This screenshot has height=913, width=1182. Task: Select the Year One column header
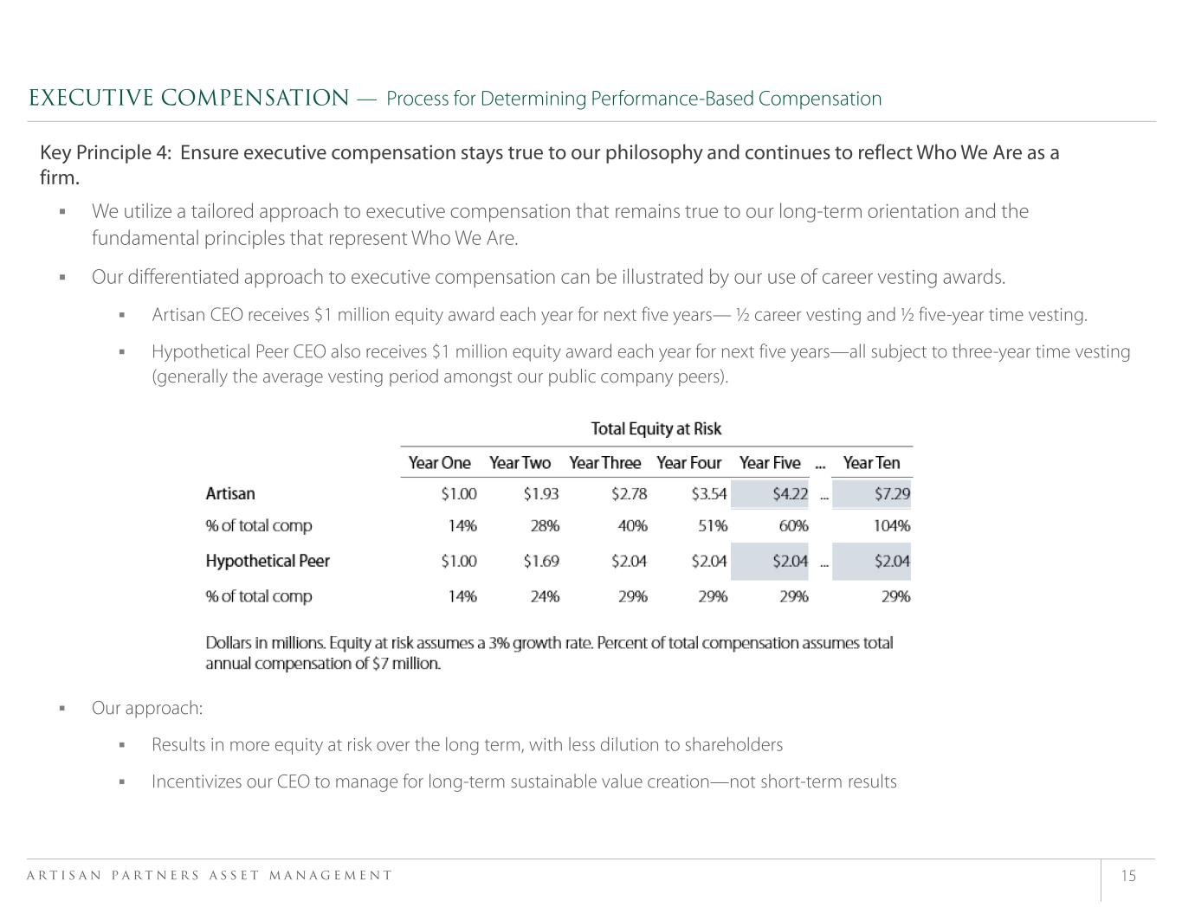point(439,463)
